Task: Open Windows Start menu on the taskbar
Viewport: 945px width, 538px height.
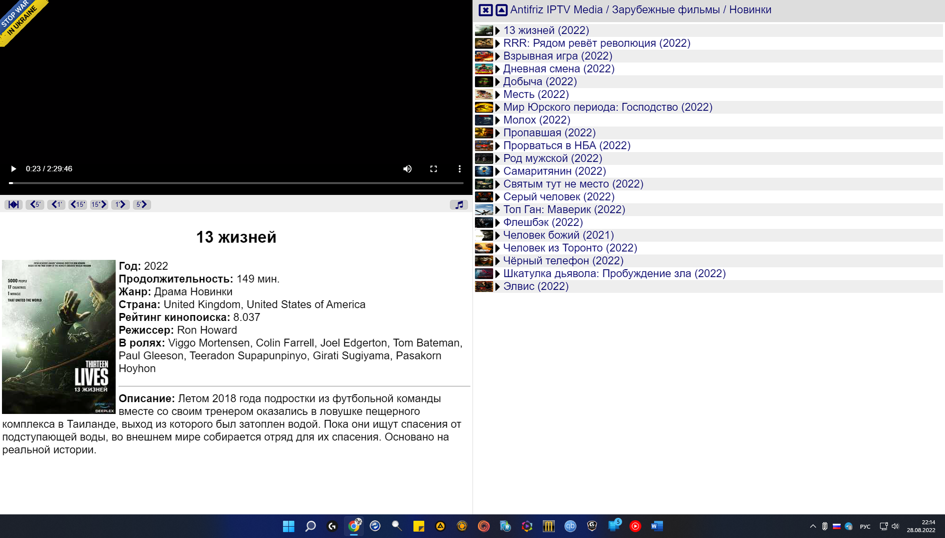Action: click(288, 526)
